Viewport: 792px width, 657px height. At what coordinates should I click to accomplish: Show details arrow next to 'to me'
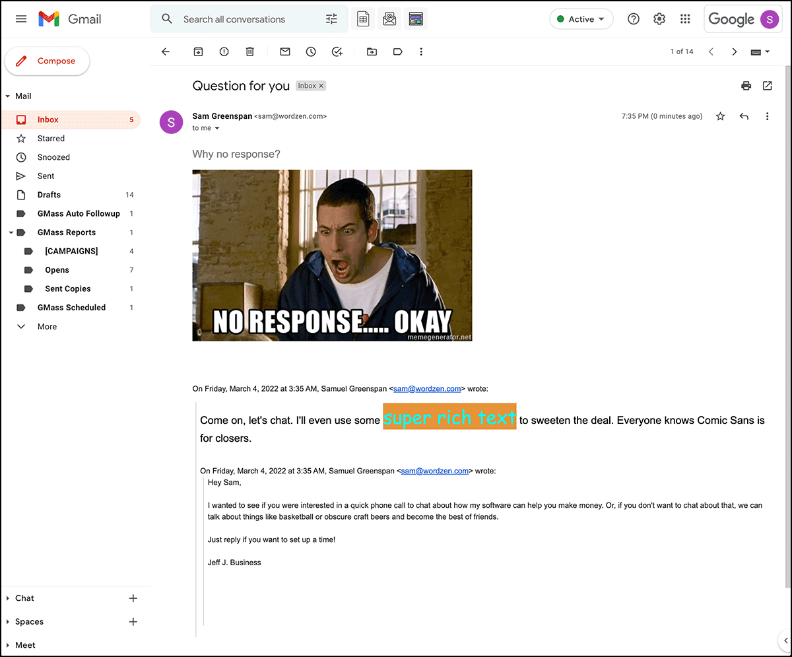[x=217, y=128]
